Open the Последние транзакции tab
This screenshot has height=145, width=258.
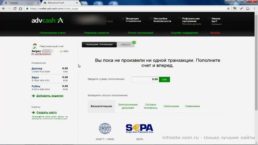[x=99, y=45]
